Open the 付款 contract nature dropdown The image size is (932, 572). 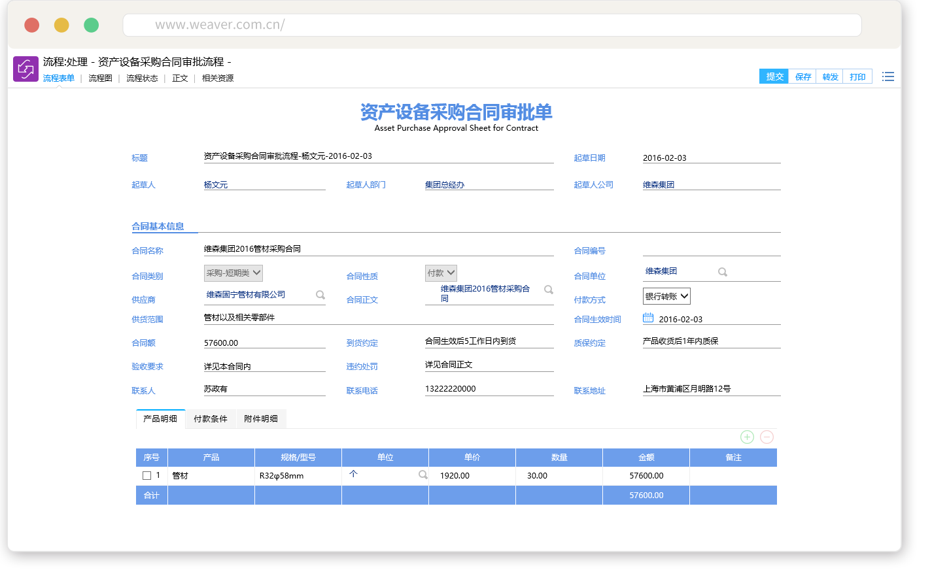coord(441,273)
